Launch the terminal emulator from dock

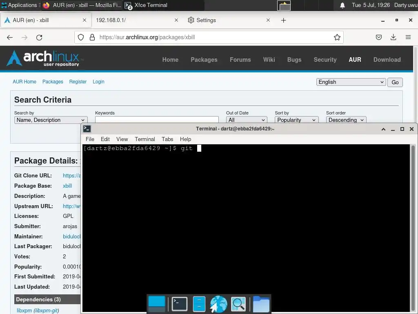tap(180, 304)
